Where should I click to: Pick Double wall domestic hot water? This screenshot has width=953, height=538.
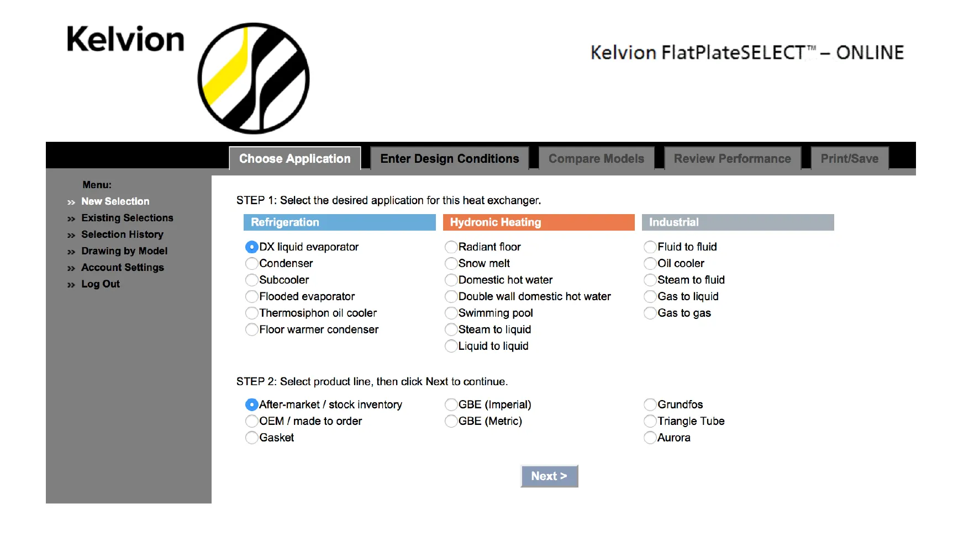click(451, 296)
